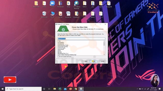Select Anaconda3 (64-bit) in the list
This screenshot has height=91, width=163.
pos(63,47)
